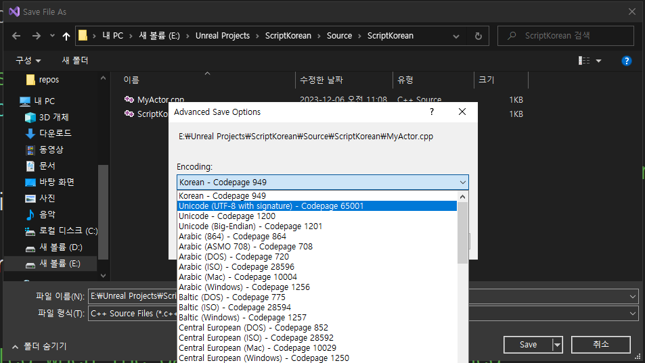Open the Save button dropdown arrow
The width and height of the screenshot is (645, 363).
(558, 345)
